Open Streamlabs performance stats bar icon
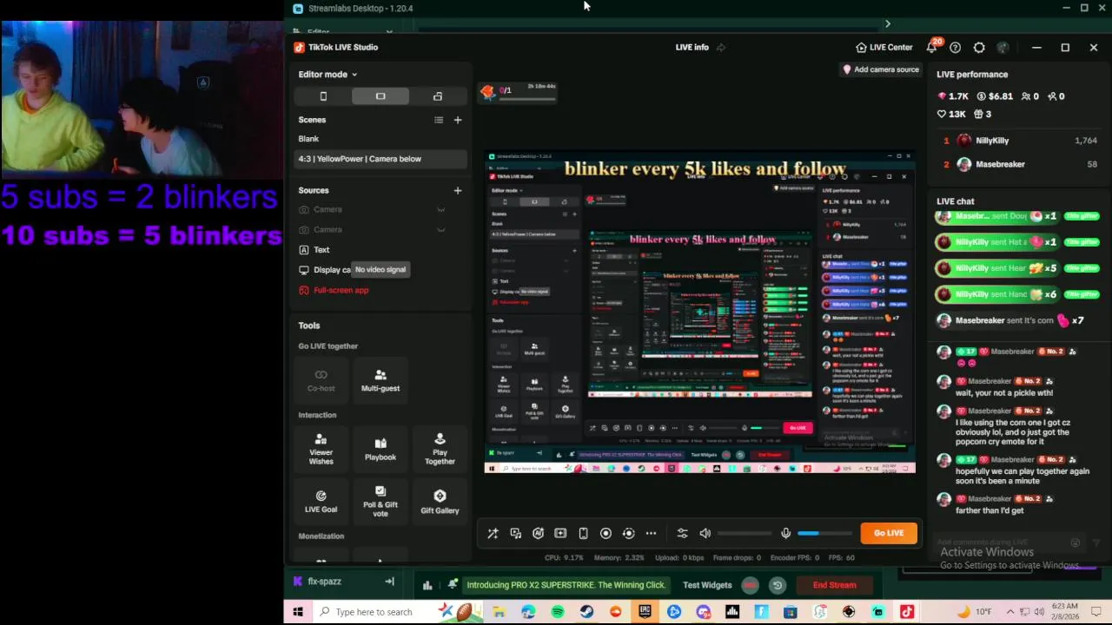This screenshot has width=1112, height=625. click(x=427, y=585)
